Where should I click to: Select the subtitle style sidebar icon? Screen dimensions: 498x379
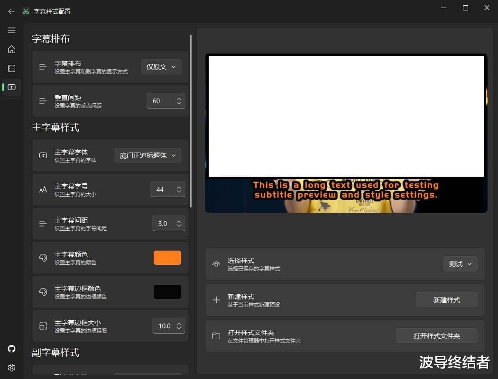point(11,87)
